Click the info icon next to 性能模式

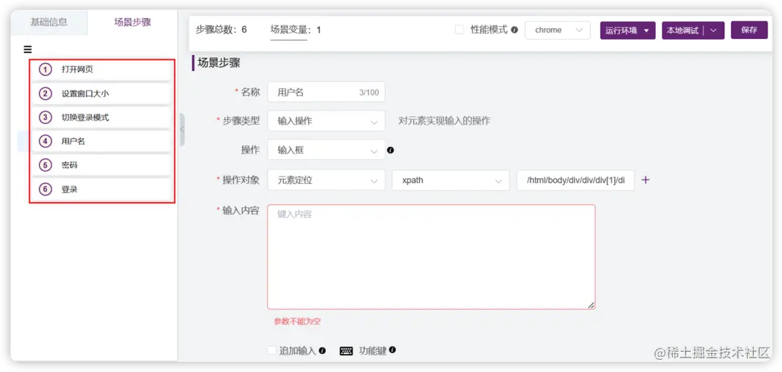coord(514,30)
